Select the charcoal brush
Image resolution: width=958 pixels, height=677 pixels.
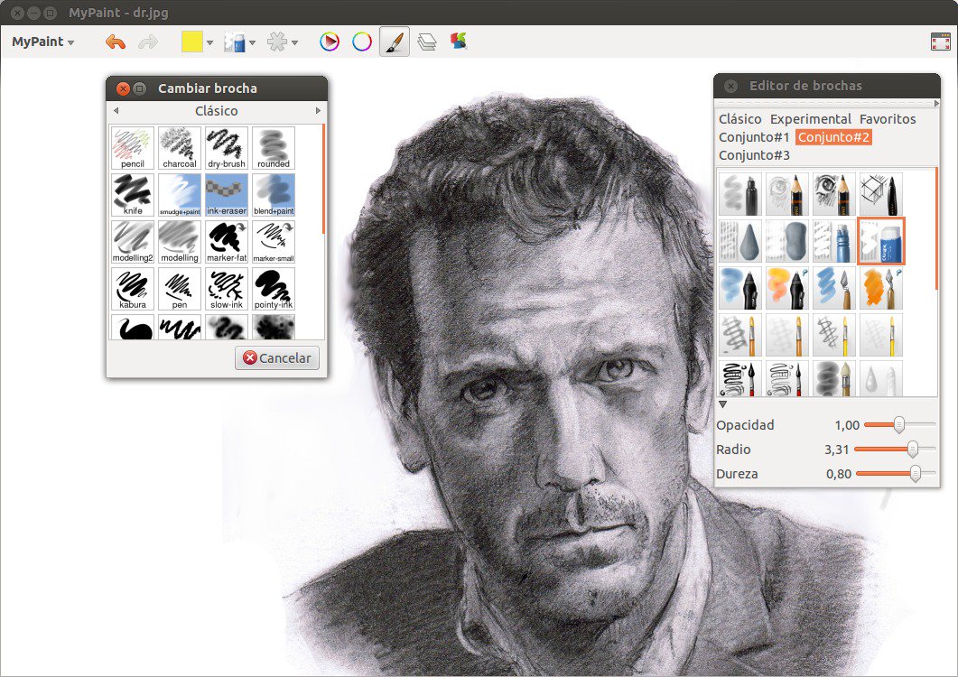point(180,148)
